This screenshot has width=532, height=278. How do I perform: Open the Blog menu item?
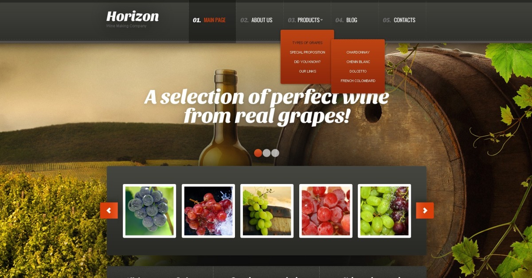(x=352, y=20)
